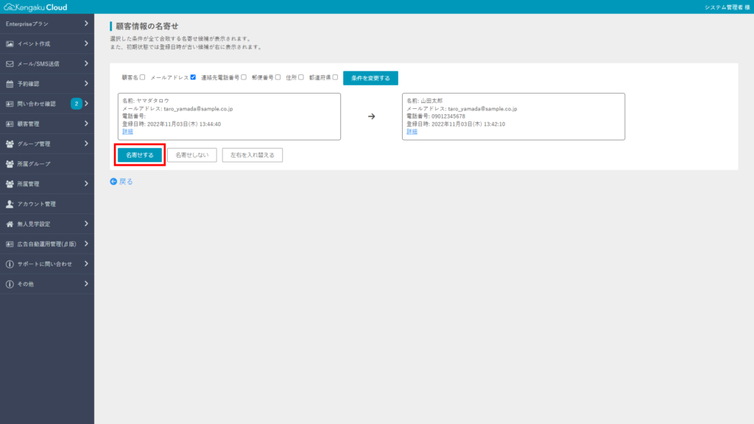The image size is (754, 424).
Task: Click the サポートに問い合わせ info icon
Action: [x=10, y=264]
